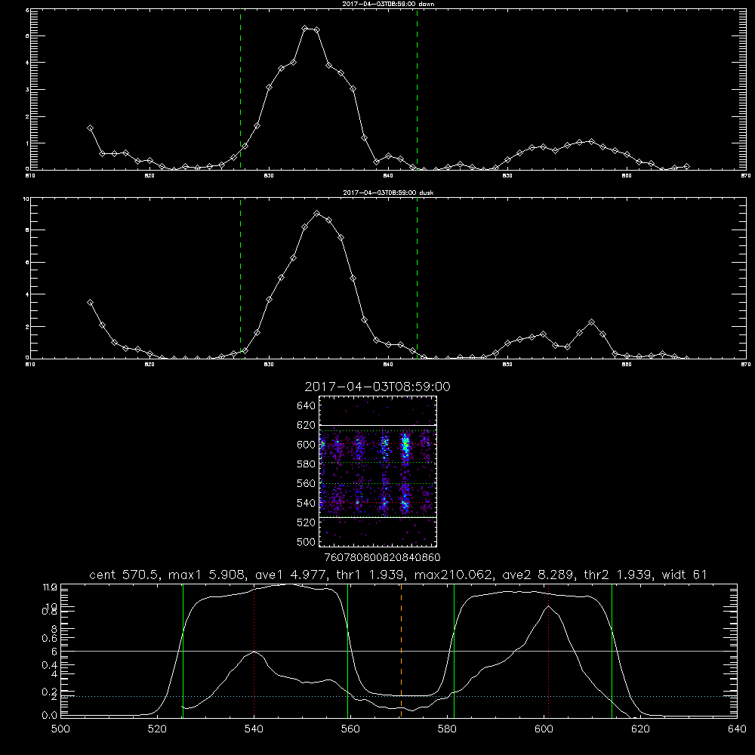This screenshot has width=755, height=755.
Task: Click the highest diamond marker in dawn plot
Action: 305,29
